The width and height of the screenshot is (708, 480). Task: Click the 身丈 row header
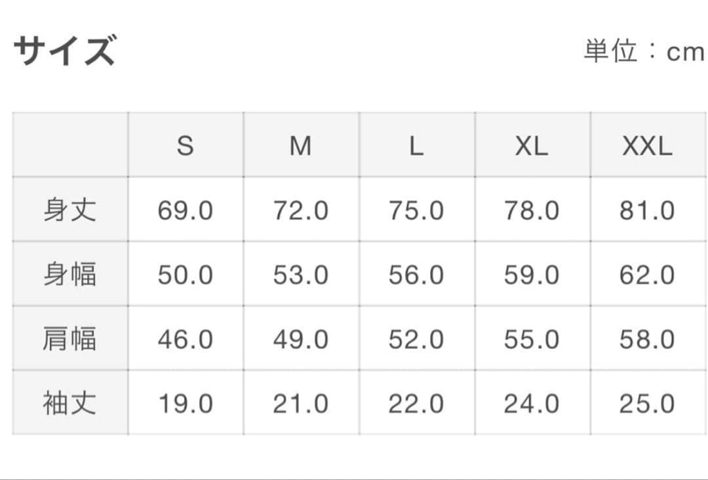tap(69, 210)
